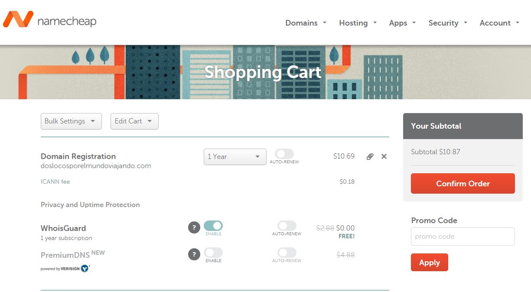The image size is (531, 292).
Task: Expand the Edit Cart dropdown
Action: click(x=134, y=121)
